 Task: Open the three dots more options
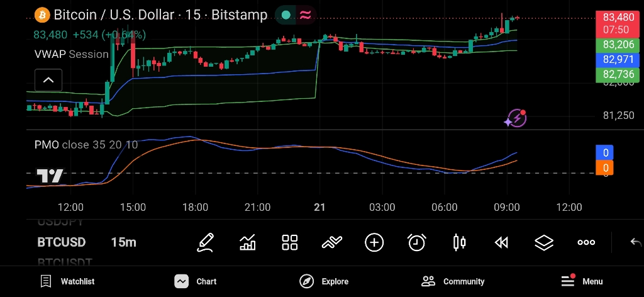pyautogui.click(x=586, y=242)
